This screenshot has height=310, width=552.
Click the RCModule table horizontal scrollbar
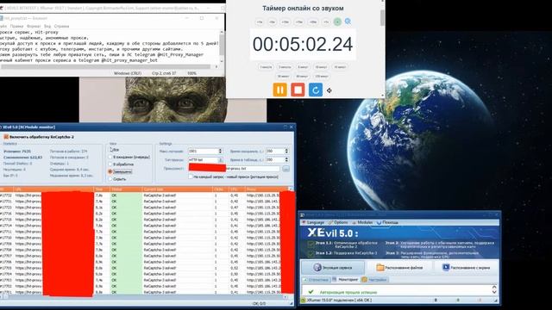tap(144, 297)
